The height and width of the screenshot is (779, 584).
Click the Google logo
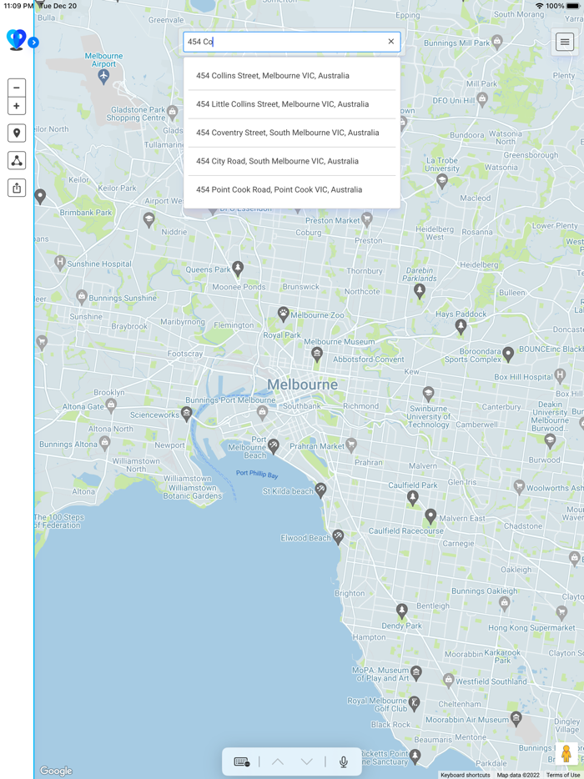tap(56, 771)
